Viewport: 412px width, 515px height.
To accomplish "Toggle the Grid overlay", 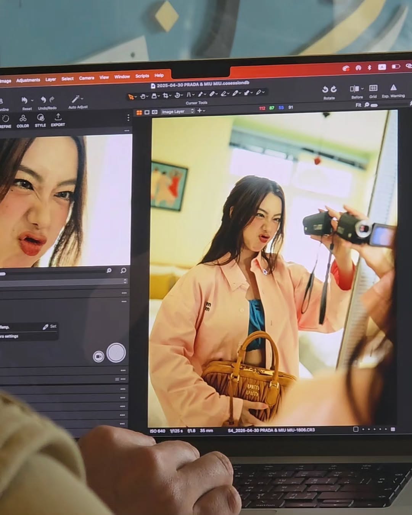I will pos(373,88).
